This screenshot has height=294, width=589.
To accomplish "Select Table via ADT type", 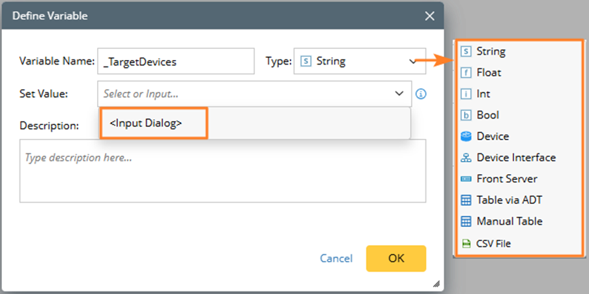I will 509,200.
